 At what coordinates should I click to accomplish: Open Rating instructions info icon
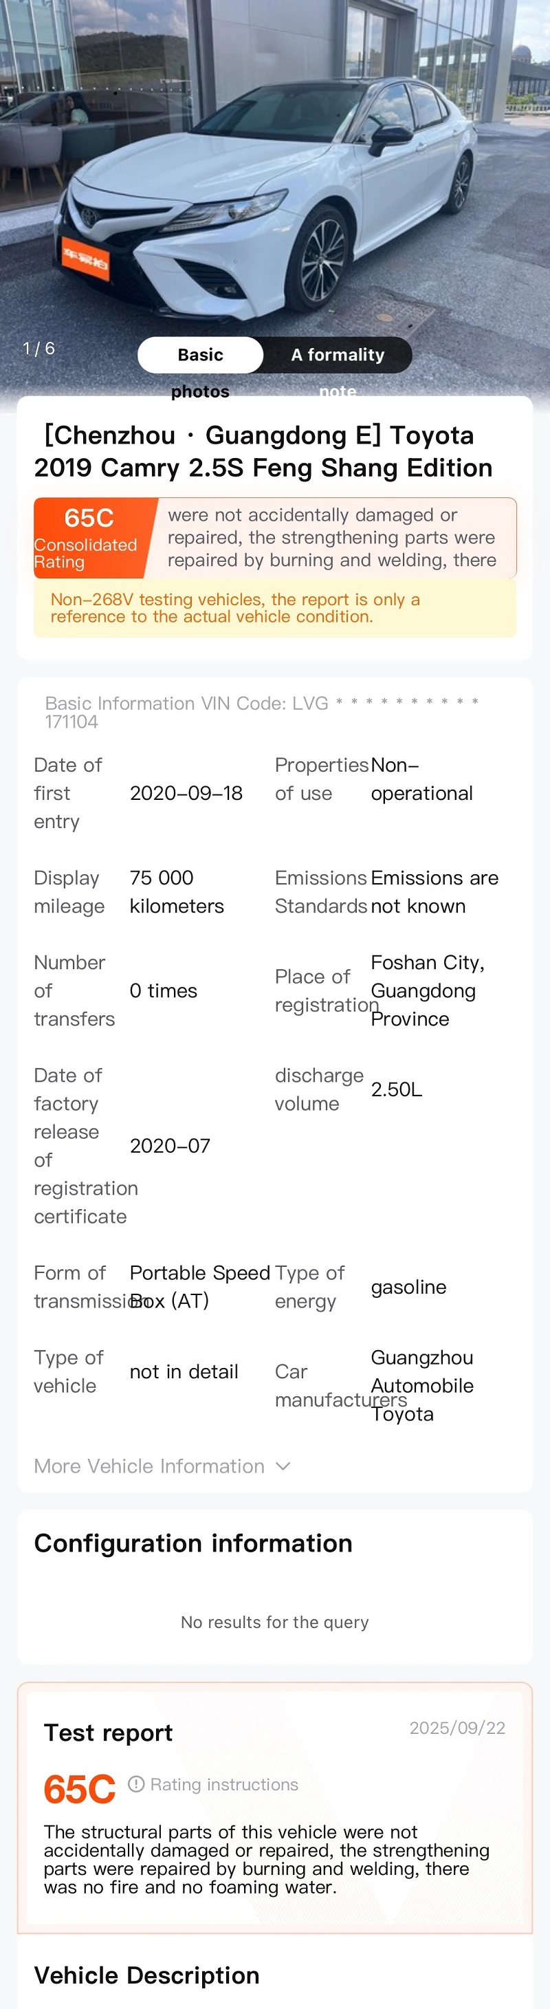pyautogui.click(x=136, y=1783)
